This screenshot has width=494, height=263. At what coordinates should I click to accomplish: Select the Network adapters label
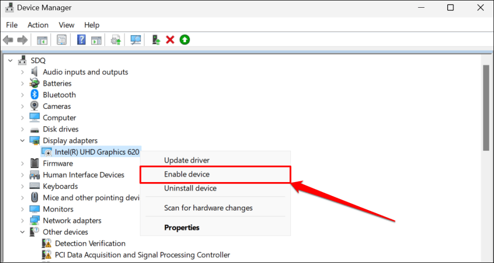click(72, 221)
